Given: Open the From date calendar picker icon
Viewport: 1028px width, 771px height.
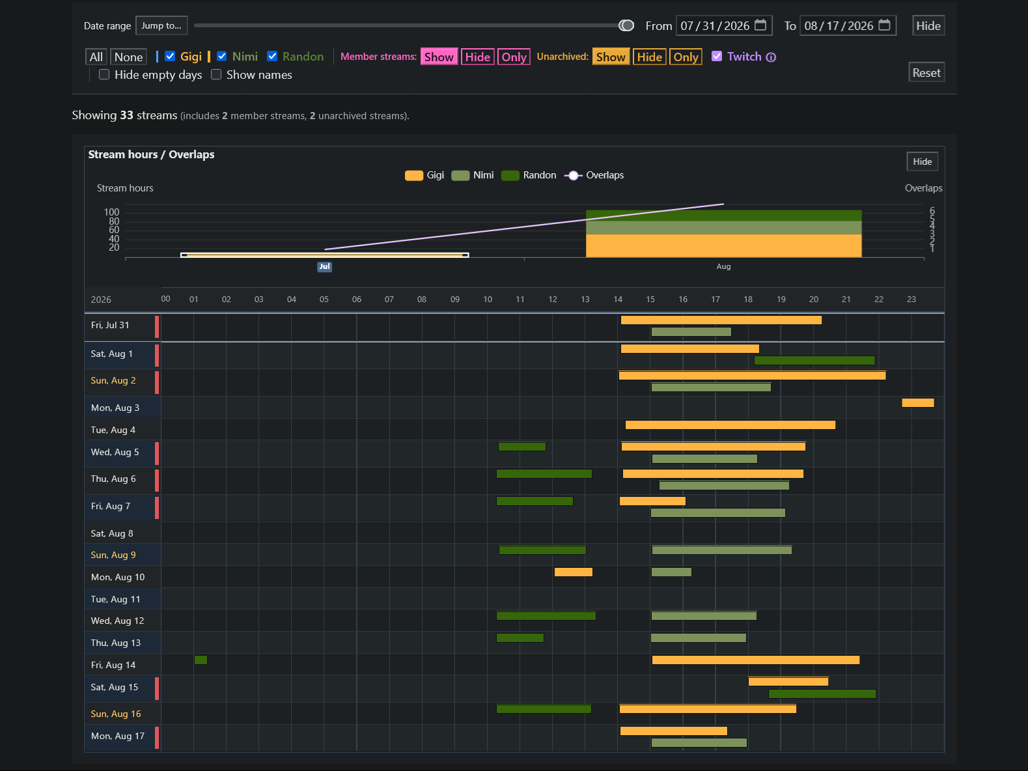Looking at the screenshot, I should point(760,25).
